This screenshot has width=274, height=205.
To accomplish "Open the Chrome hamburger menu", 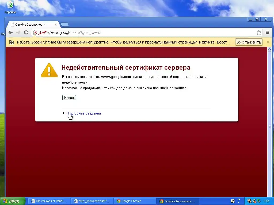I will (267, 32).
